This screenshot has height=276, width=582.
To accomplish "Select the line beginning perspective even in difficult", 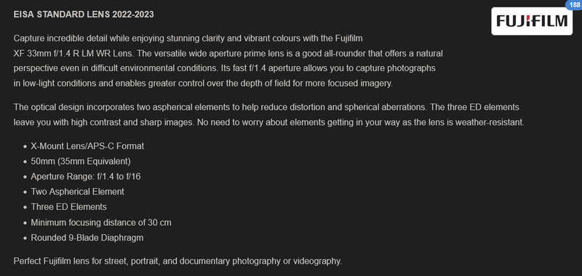I will click(x=224, y=68).
